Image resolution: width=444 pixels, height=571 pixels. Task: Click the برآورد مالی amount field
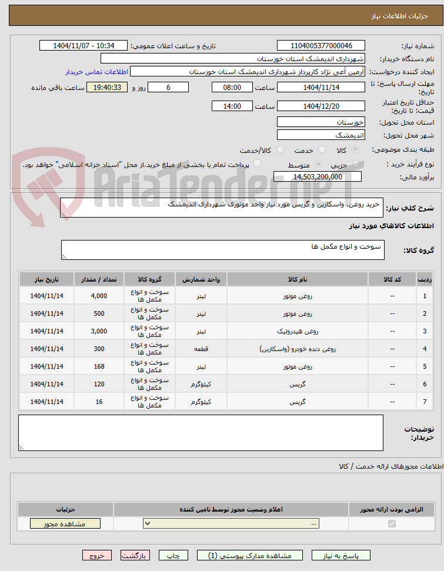click(x=318, y=176)
